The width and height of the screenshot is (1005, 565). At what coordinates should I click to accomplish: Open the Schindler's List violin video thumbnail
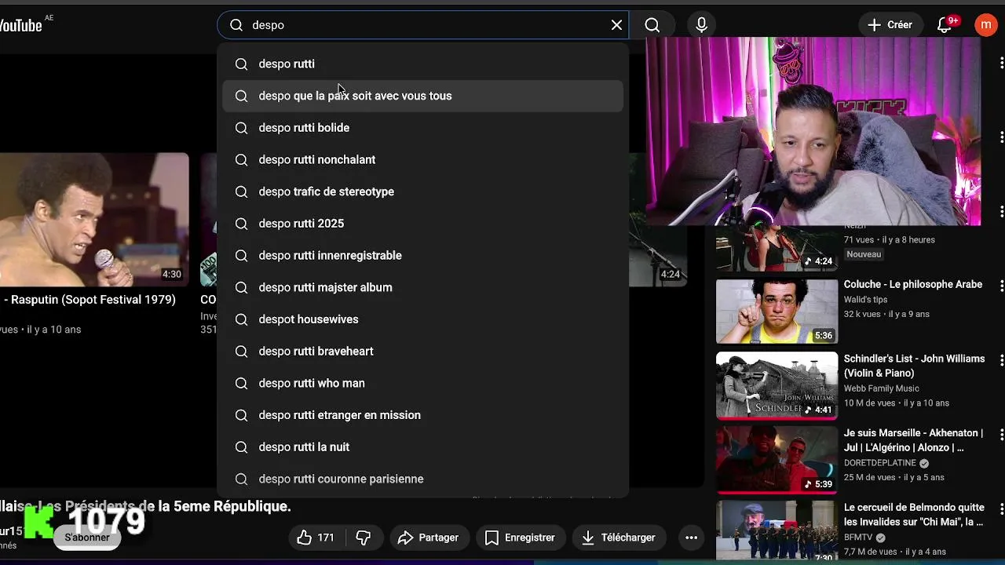tap(777, 385)
